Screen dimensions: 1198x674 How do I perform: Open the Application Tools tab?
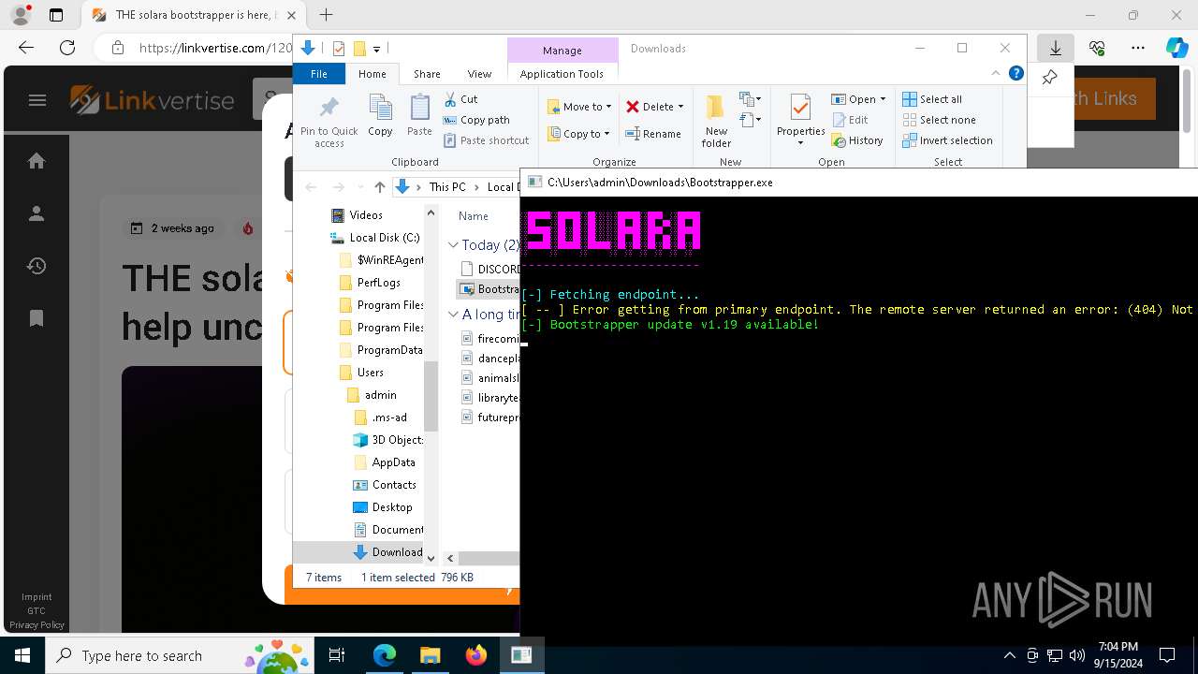point(562,74)
